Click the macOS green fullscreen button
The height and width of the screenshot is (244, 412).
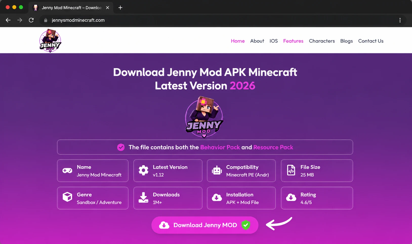click(x=21, y=7)
